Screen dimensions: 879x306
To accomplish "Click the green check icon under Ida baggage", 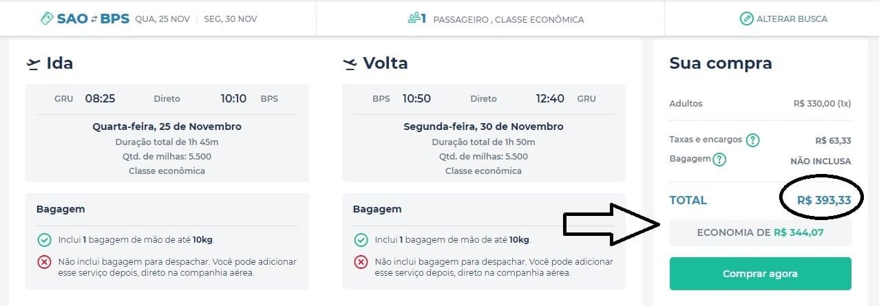I will (x=44, y=240).
